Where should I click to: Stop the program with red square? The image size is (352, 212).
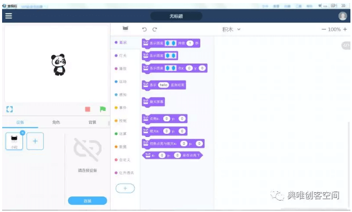(x=88, y=109)
